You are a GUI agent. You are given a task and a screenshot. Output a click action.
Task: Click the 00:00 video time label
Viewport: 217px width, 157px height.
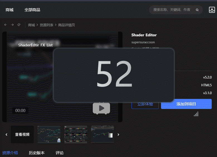(x=20, y=111)
